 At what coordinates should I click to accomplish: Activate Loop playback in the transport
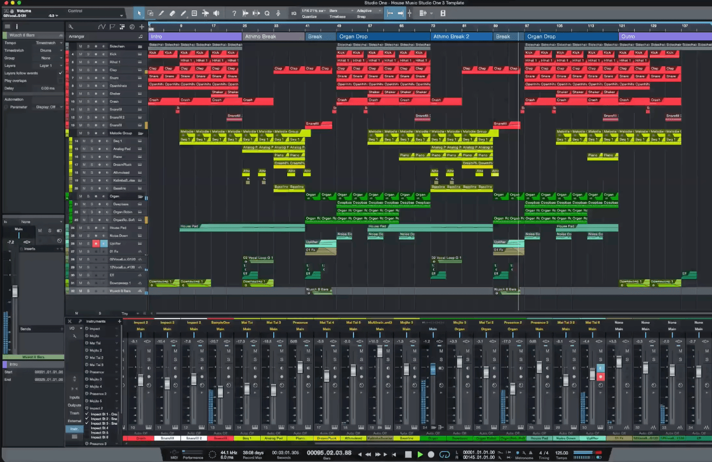[445, 454]
